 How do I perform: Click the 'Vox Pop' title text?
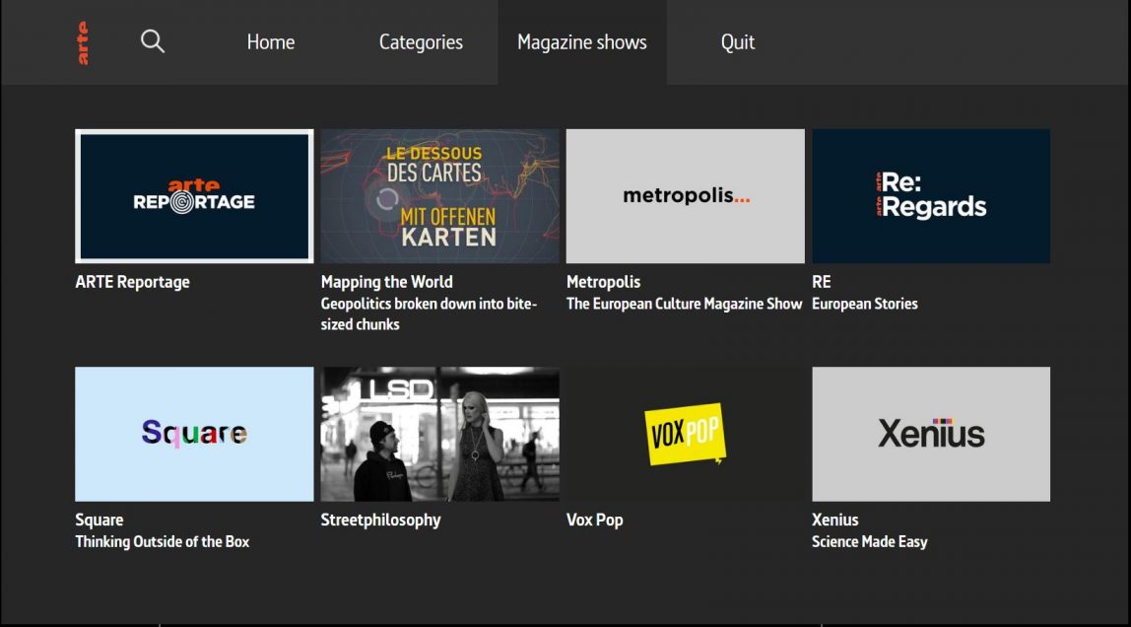point(594,521)
